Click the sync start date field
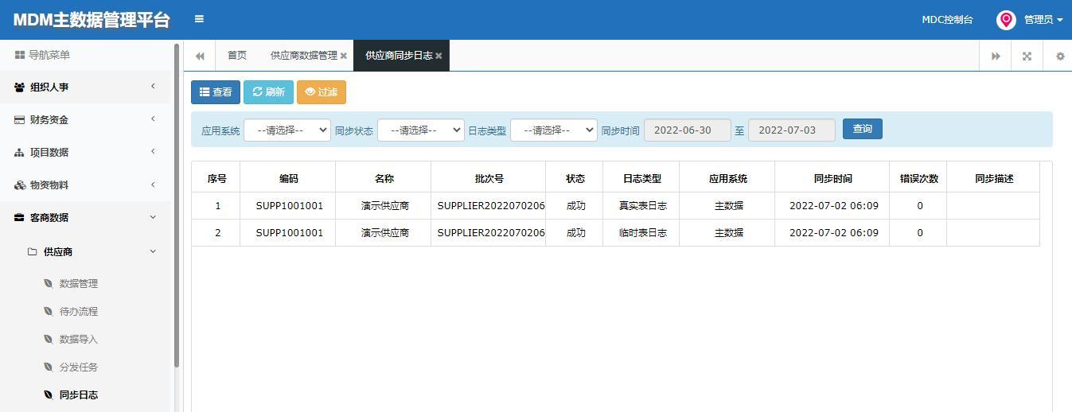This screenshot has width=1072, height=412. pyautogui.click(x=688, y=130)
